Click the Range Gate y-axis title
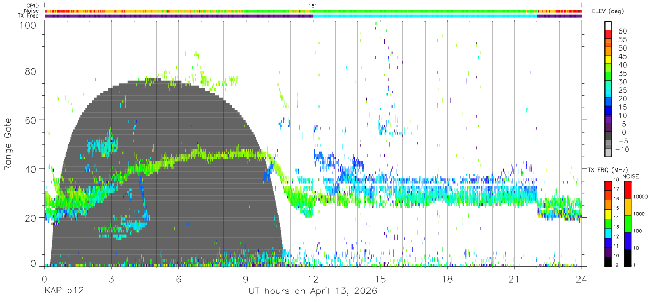This screenshot has width=654, height=302. tap(8, 145)
